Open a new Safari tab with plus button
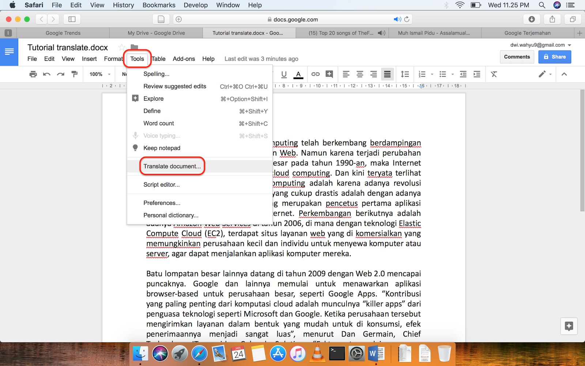 (580, 33)
